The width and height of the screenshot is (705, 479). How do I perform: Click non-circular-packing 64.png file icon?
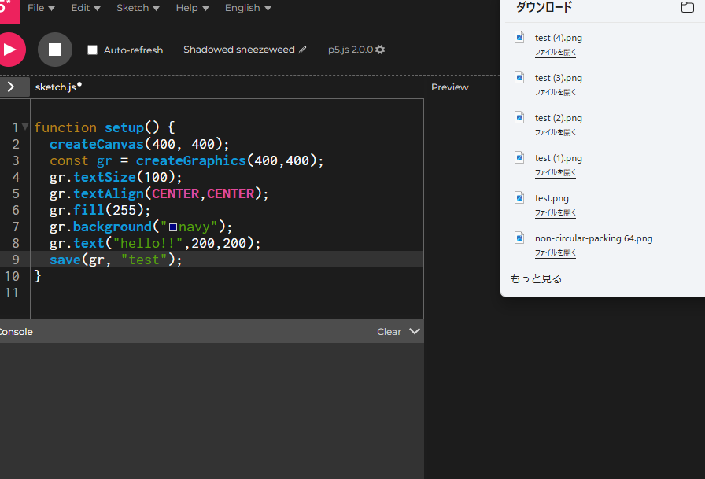point(519,238)
